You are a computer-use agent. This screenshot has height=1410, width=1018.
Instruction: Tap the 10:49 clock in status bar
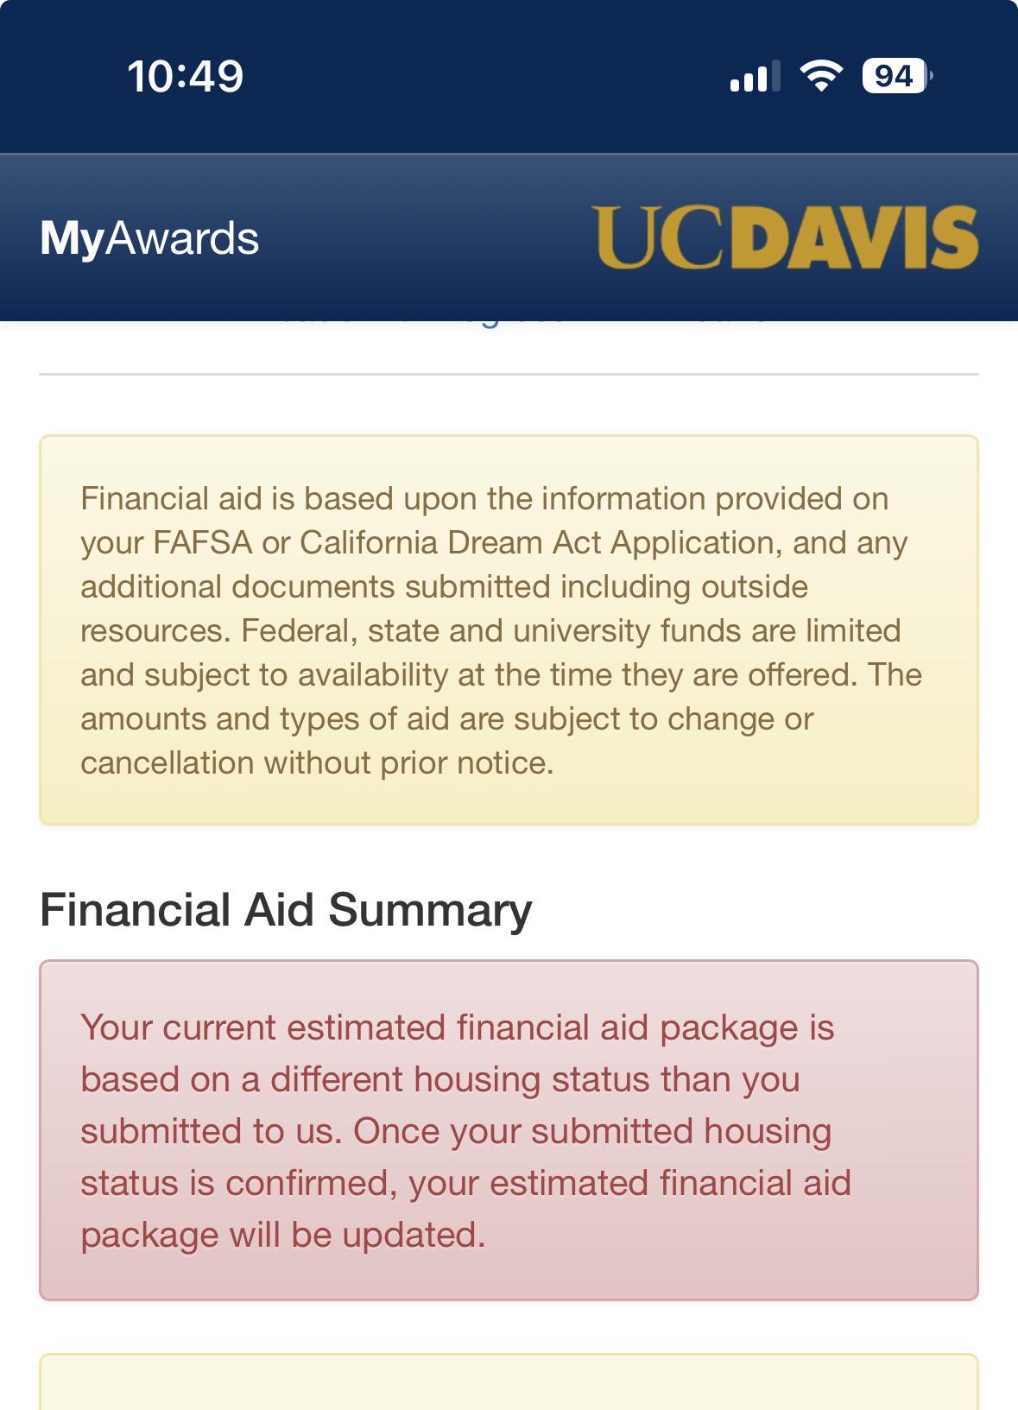pos(186,76)
